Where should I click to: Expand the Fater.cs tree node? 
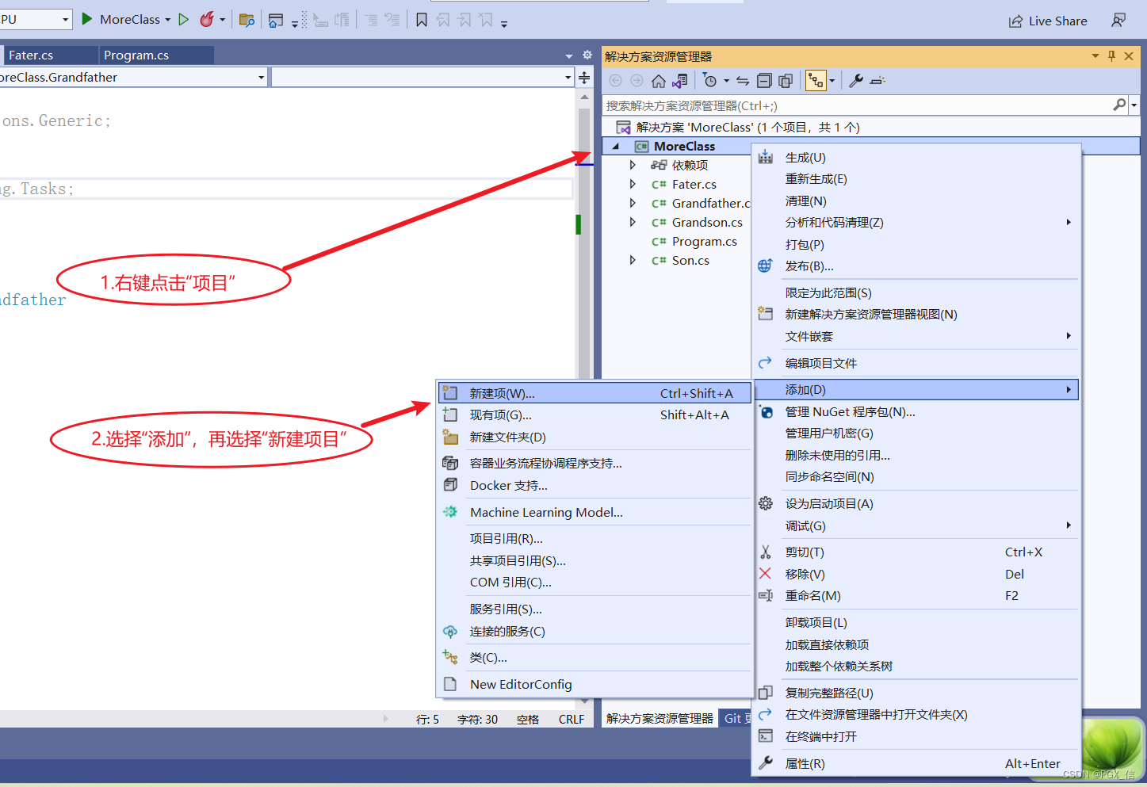632,184
